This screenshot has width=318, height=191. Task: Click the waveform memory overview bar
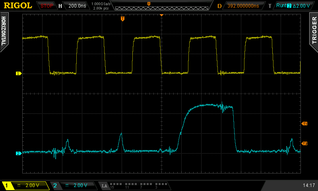(161, 6)
